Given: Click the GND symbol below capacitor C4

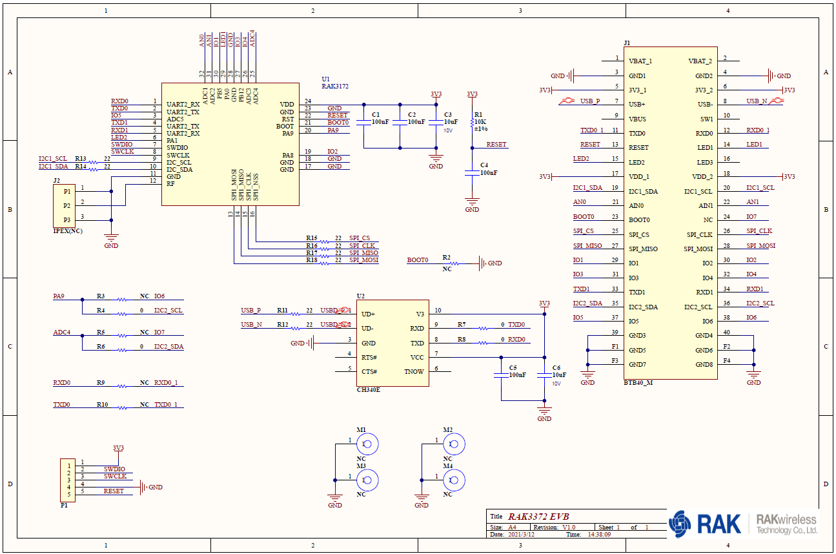Looking at the screenshot, I should [472, 205].
